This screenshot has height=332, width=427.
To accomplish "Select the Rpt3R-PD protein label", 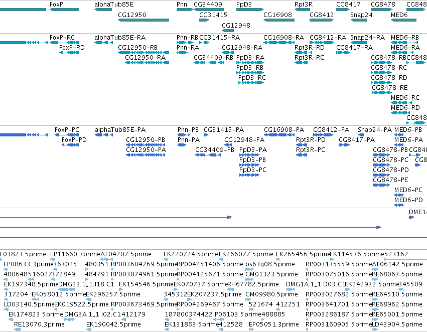I will (311, 139).
